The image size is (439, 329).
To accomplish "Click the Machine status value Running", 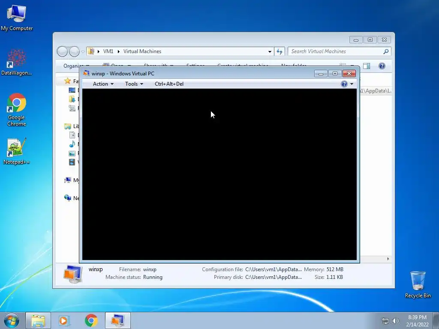I will pyautogui.click(x=153, y=277).
